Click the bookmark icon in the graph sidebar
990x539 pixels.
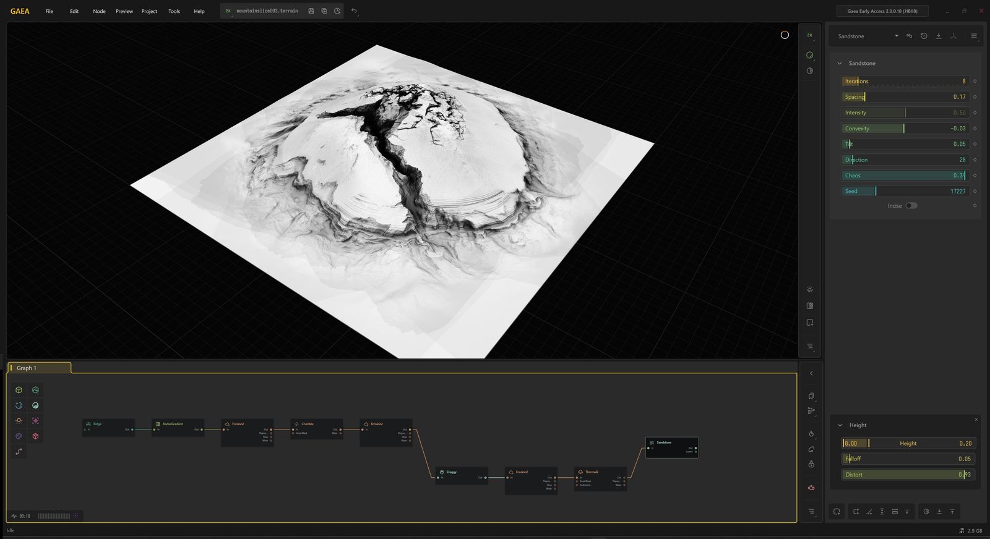pyautogui.click(x=811, y=396)
